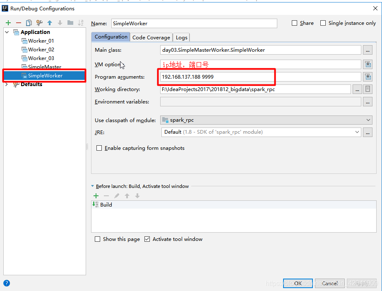Open the help question mark icon

coord(7,283)
